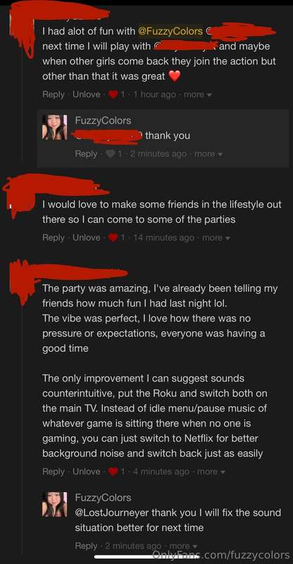Open FuzzyColors avatar beside the LostJourneyer reply
The width and height of the screenshot is (293, 564).
[55, 505]
